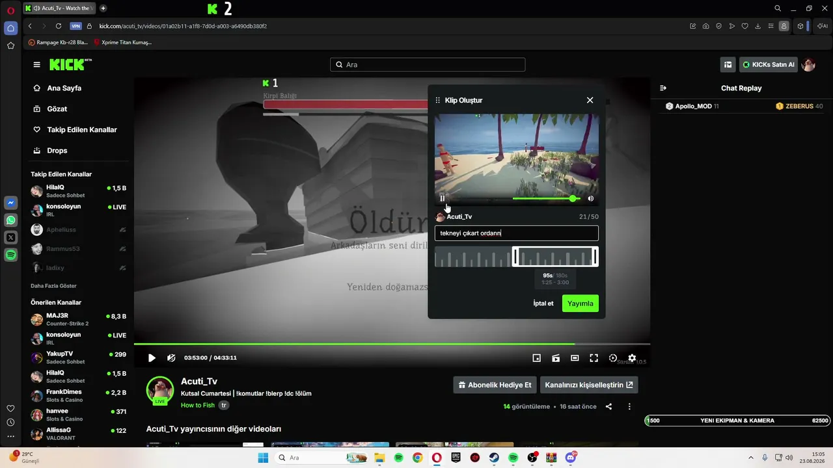The height and width of the screenshot is (468, 833).
Task: Open Spotify in the Opera sidebar
Action: [10, 255]
